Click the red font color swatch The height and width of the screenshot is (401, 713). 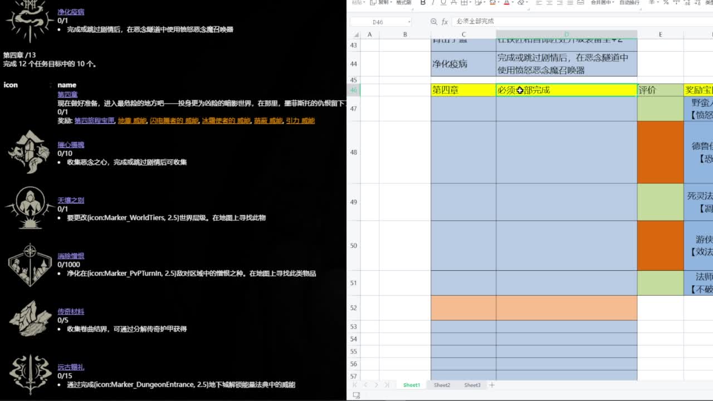(x=506, y=2)
